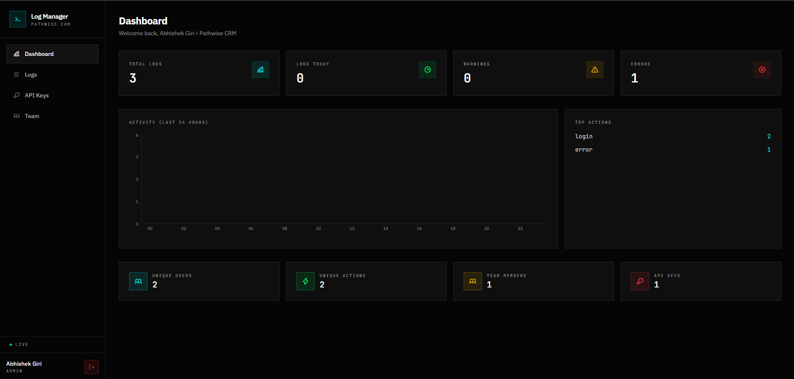794x379 pixels.
Task: Click the green LIVE status indicator
Action: pos(18,344)
